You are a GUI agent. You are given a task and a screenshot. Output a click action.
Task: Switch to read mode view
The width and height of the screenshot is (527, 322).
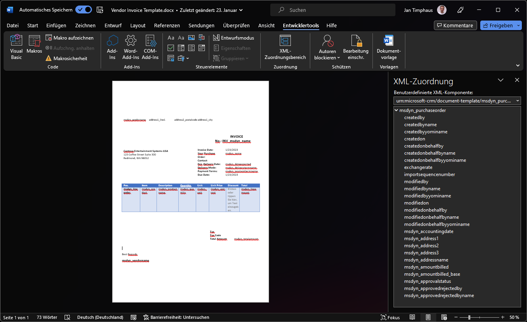(412, 317)
